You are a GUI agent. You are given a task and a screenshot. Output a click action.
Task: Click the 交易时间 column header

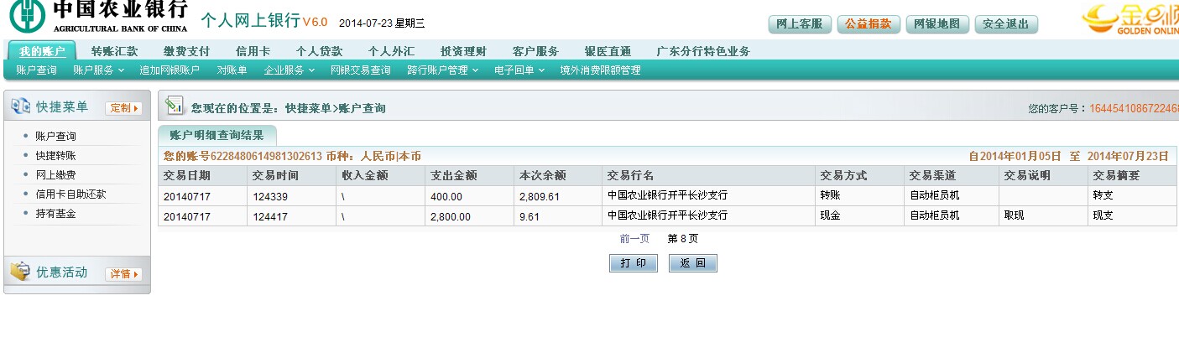click(291, 176)
